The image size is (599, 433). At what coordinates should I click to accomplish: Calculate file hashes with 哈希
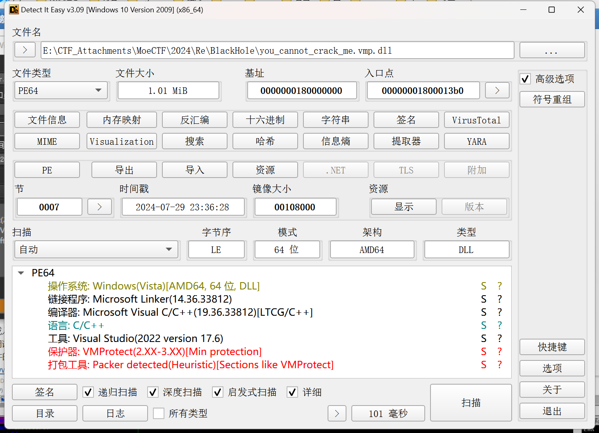pos(265,141)
